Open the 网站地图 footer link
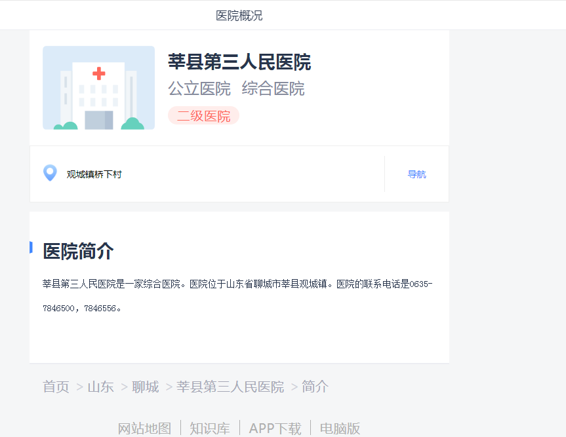The image size is (566, 437). point(144,428)
